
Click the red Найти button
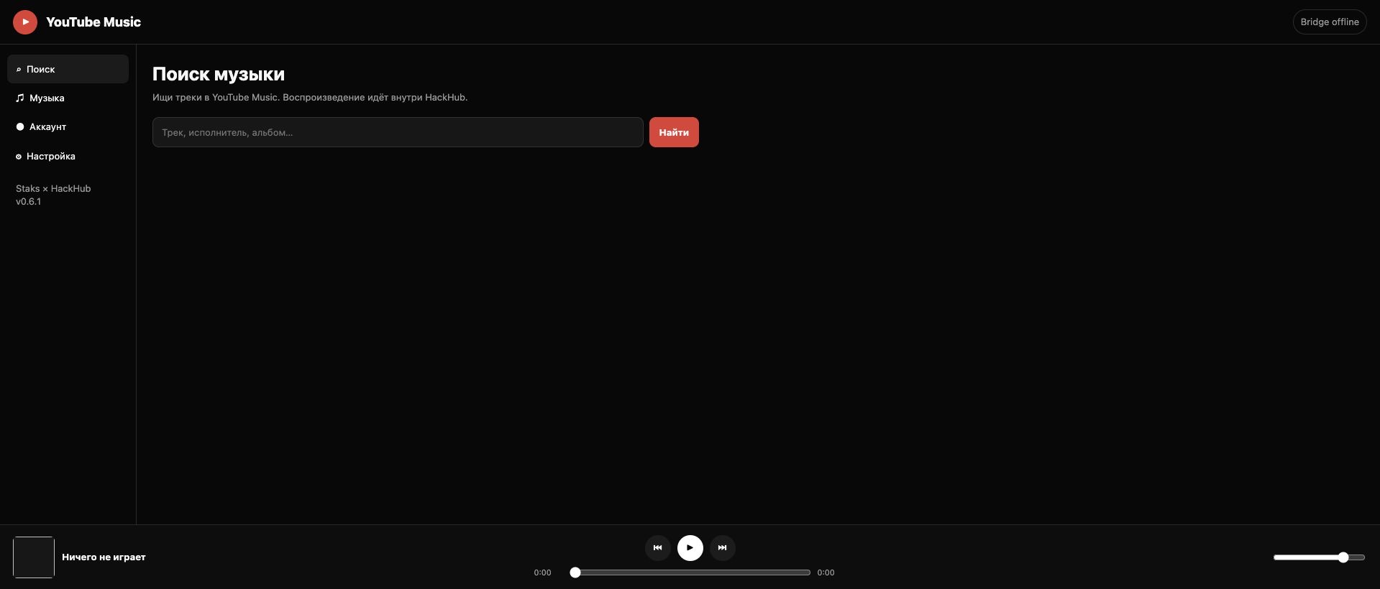674,132
